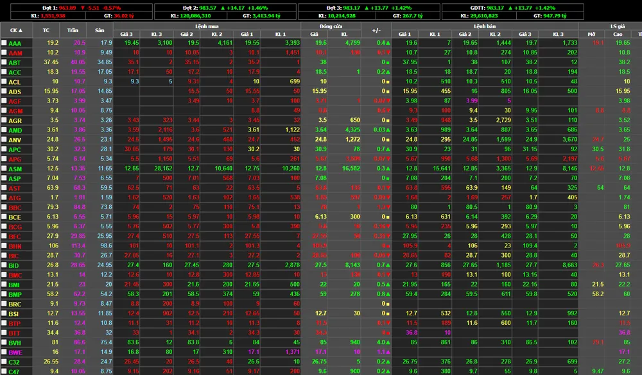
Task: Open the BVH ticker symbol
Action: [x=15, y=343]
